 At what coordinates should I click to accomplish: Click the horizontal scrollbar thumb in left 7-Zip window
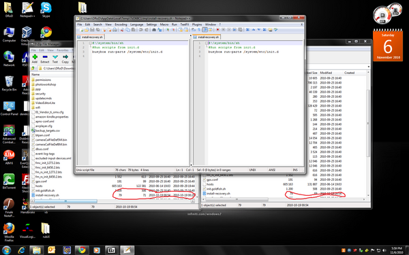click(65, 201)
